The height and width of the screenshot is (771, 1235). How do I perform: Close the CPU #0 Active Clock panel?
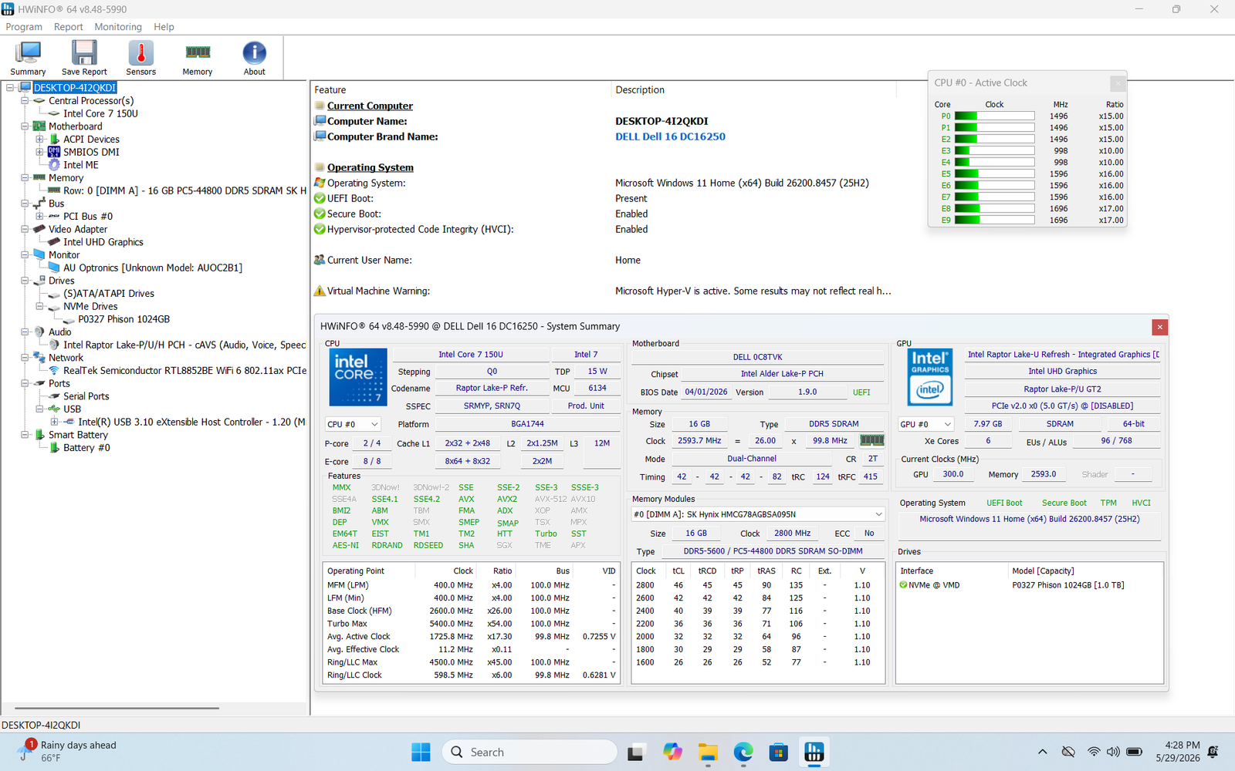click(1118, 82)
